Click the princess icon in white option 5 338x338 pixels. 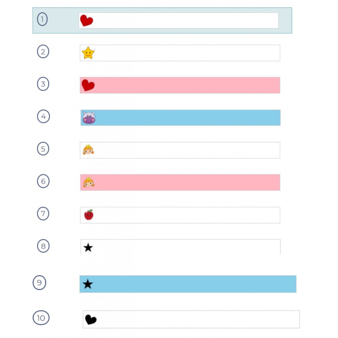point(88,150)
